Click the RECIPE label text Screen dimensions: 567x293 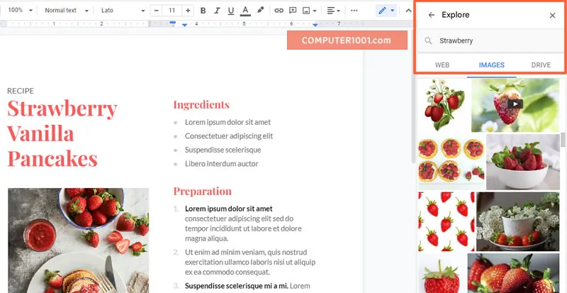(21, 91)
